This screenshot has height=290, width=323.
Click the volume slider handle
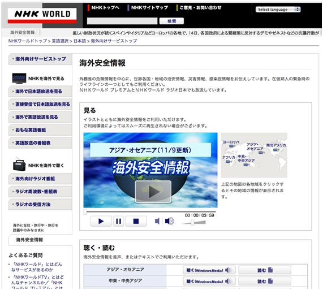tap(192, 222)
